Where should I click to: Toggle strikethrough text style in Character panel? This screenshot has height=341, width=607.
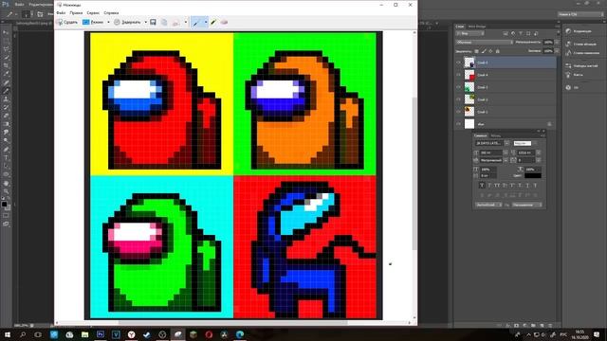535,186
